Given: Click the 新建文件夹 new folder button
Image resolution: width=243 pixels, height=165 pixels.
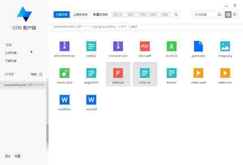Looking at the screenshot, I should tap(100, 15).
